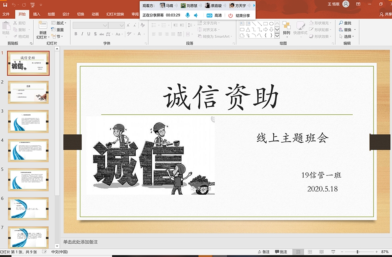Toggle speaker audio in sharing bar
The height and width of the screenshot is (257, 392).
[x=196, y=15]
